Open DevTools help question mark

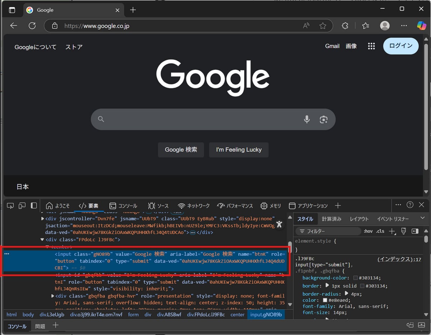tap(410, 205)
